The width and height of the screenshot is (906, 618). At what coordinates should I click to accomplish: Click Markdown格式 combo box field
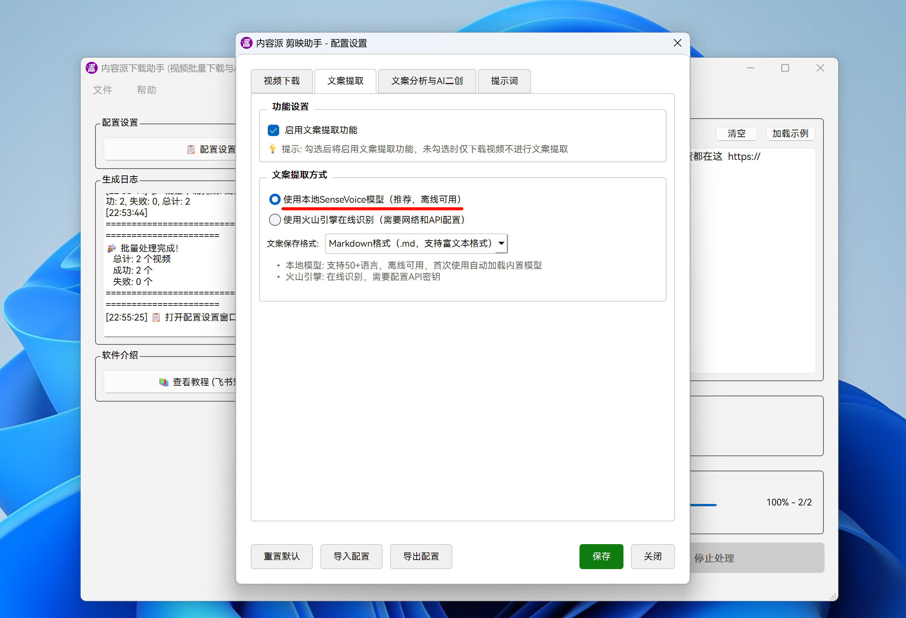410,244
